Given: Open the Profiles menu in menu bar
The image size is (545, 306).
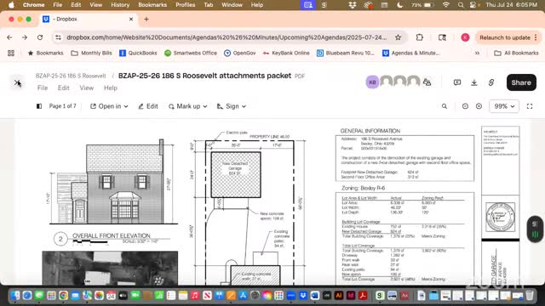Looking at the screenshot, I should (x=186, y=5).
